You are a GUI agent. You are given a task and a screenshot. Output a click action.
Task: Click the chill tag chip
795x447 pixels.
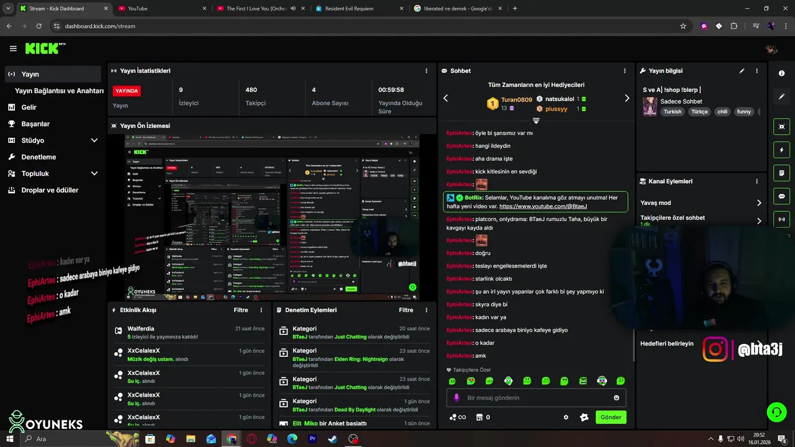[x=722, y=112]
